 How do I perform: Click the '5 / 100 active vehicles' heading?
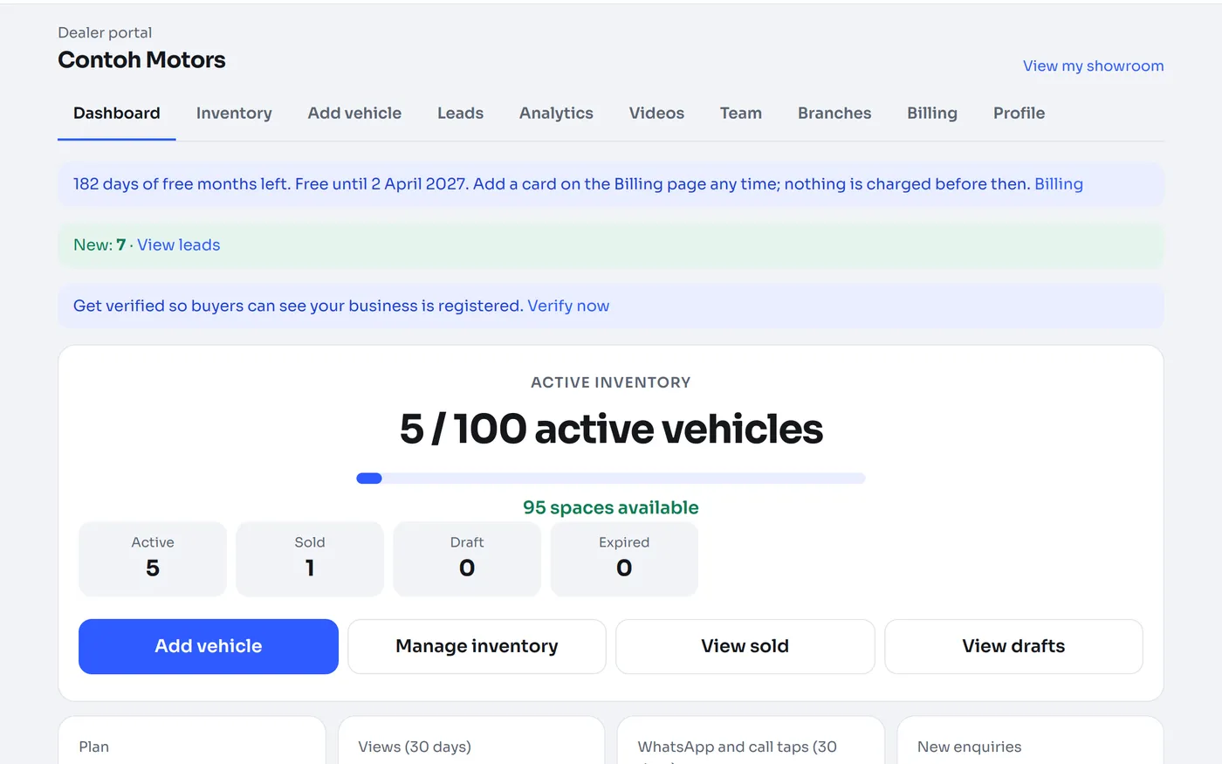(611, 430)
